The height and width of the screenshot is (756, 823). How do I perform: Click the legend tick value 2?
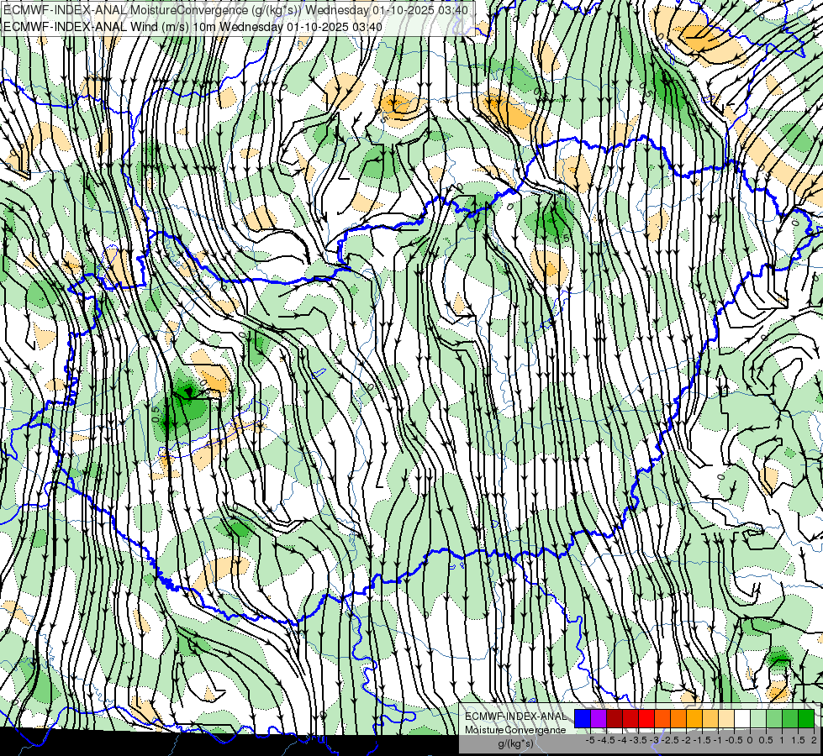point(814,740)
